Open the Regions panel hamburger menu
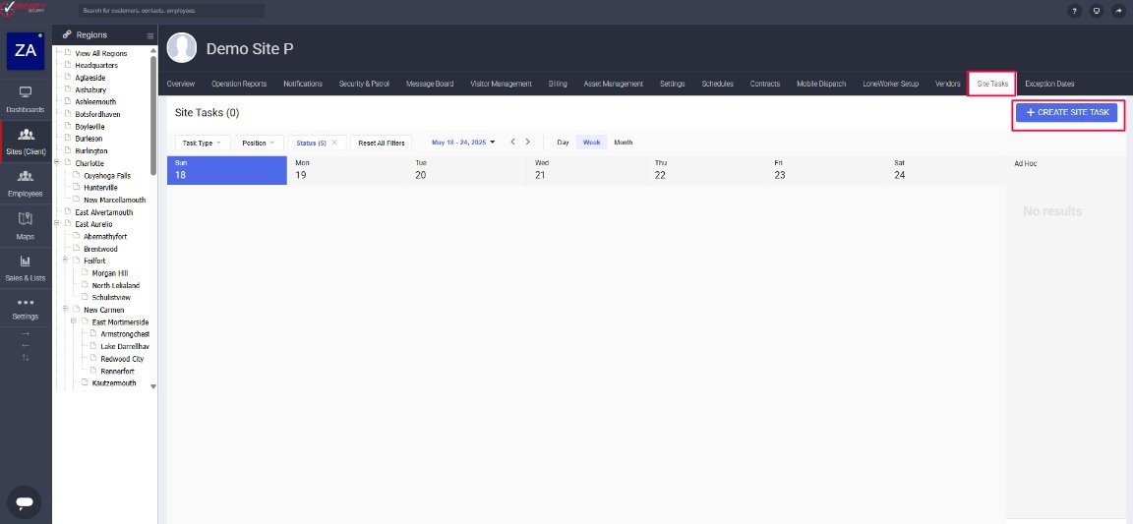 click(150, 35)
